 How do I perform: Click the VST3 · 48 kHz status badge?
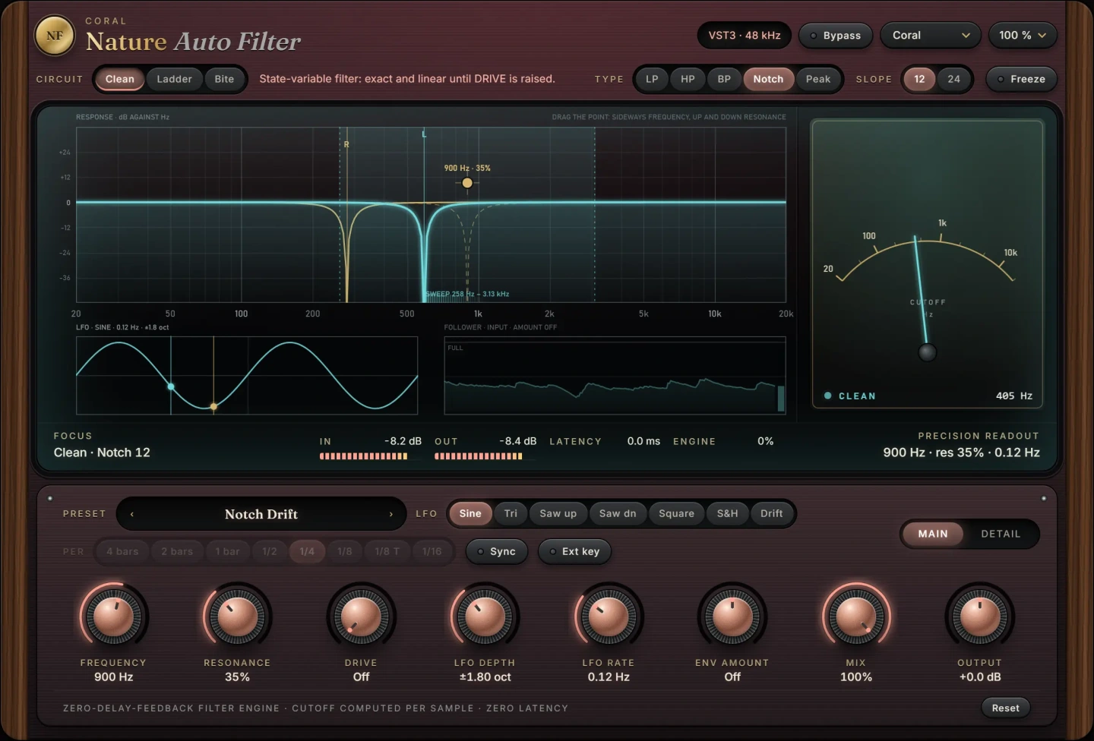click(745, 36)
